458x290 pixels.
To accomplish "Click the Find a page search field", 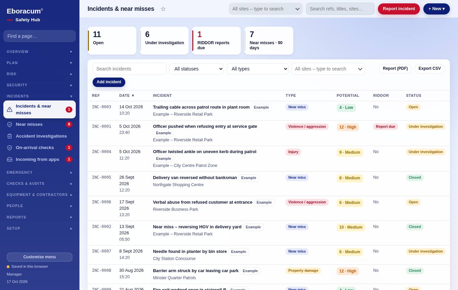I will [39, 36].
